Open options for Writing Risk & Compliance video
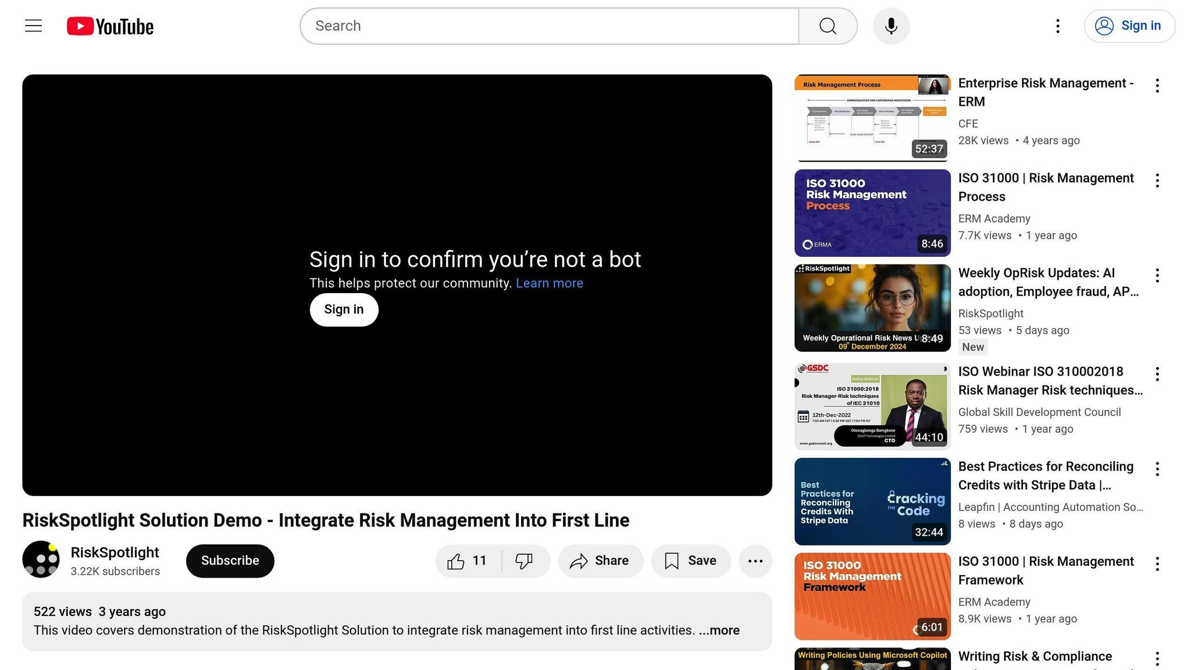The width and height of the screenshot is (1191, 670). [x=1157, y=658]
